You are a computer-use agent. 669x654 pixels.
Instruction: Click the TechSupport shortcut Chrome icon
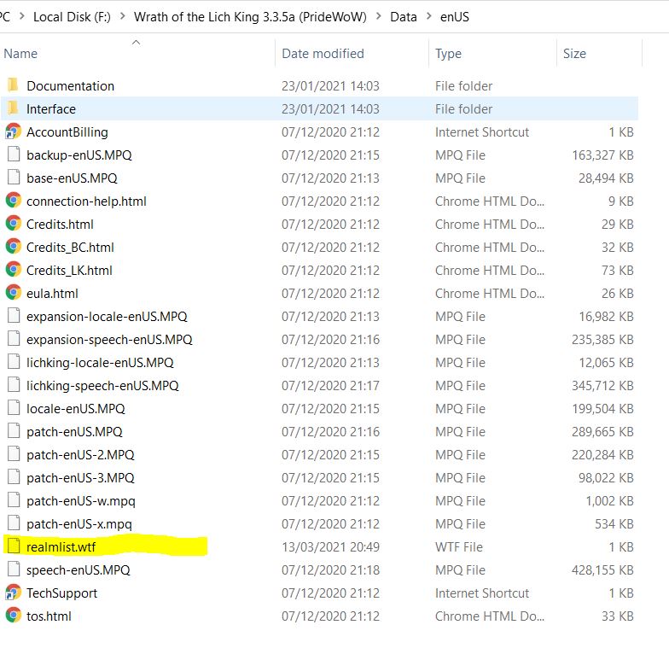tap(14, 593)
